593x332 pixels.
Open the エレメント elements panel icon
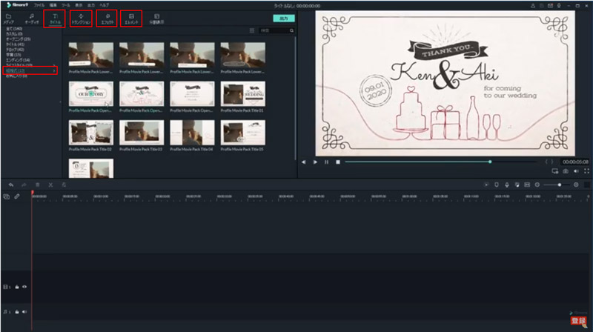click(x=131, y=19)
